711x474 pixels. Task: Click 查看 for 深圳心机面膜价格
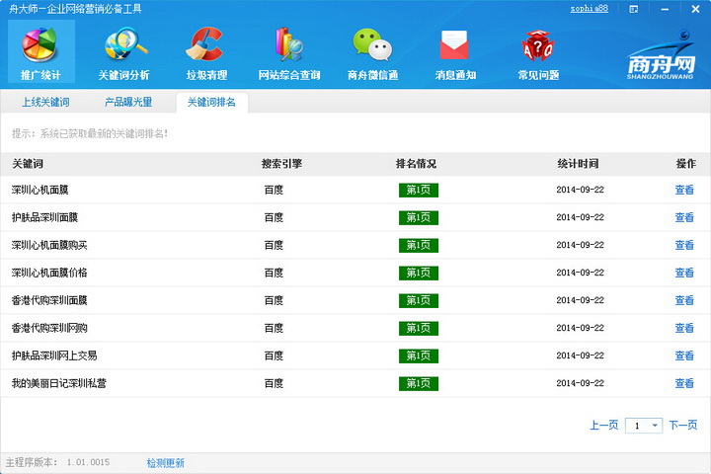coord(684,273)
